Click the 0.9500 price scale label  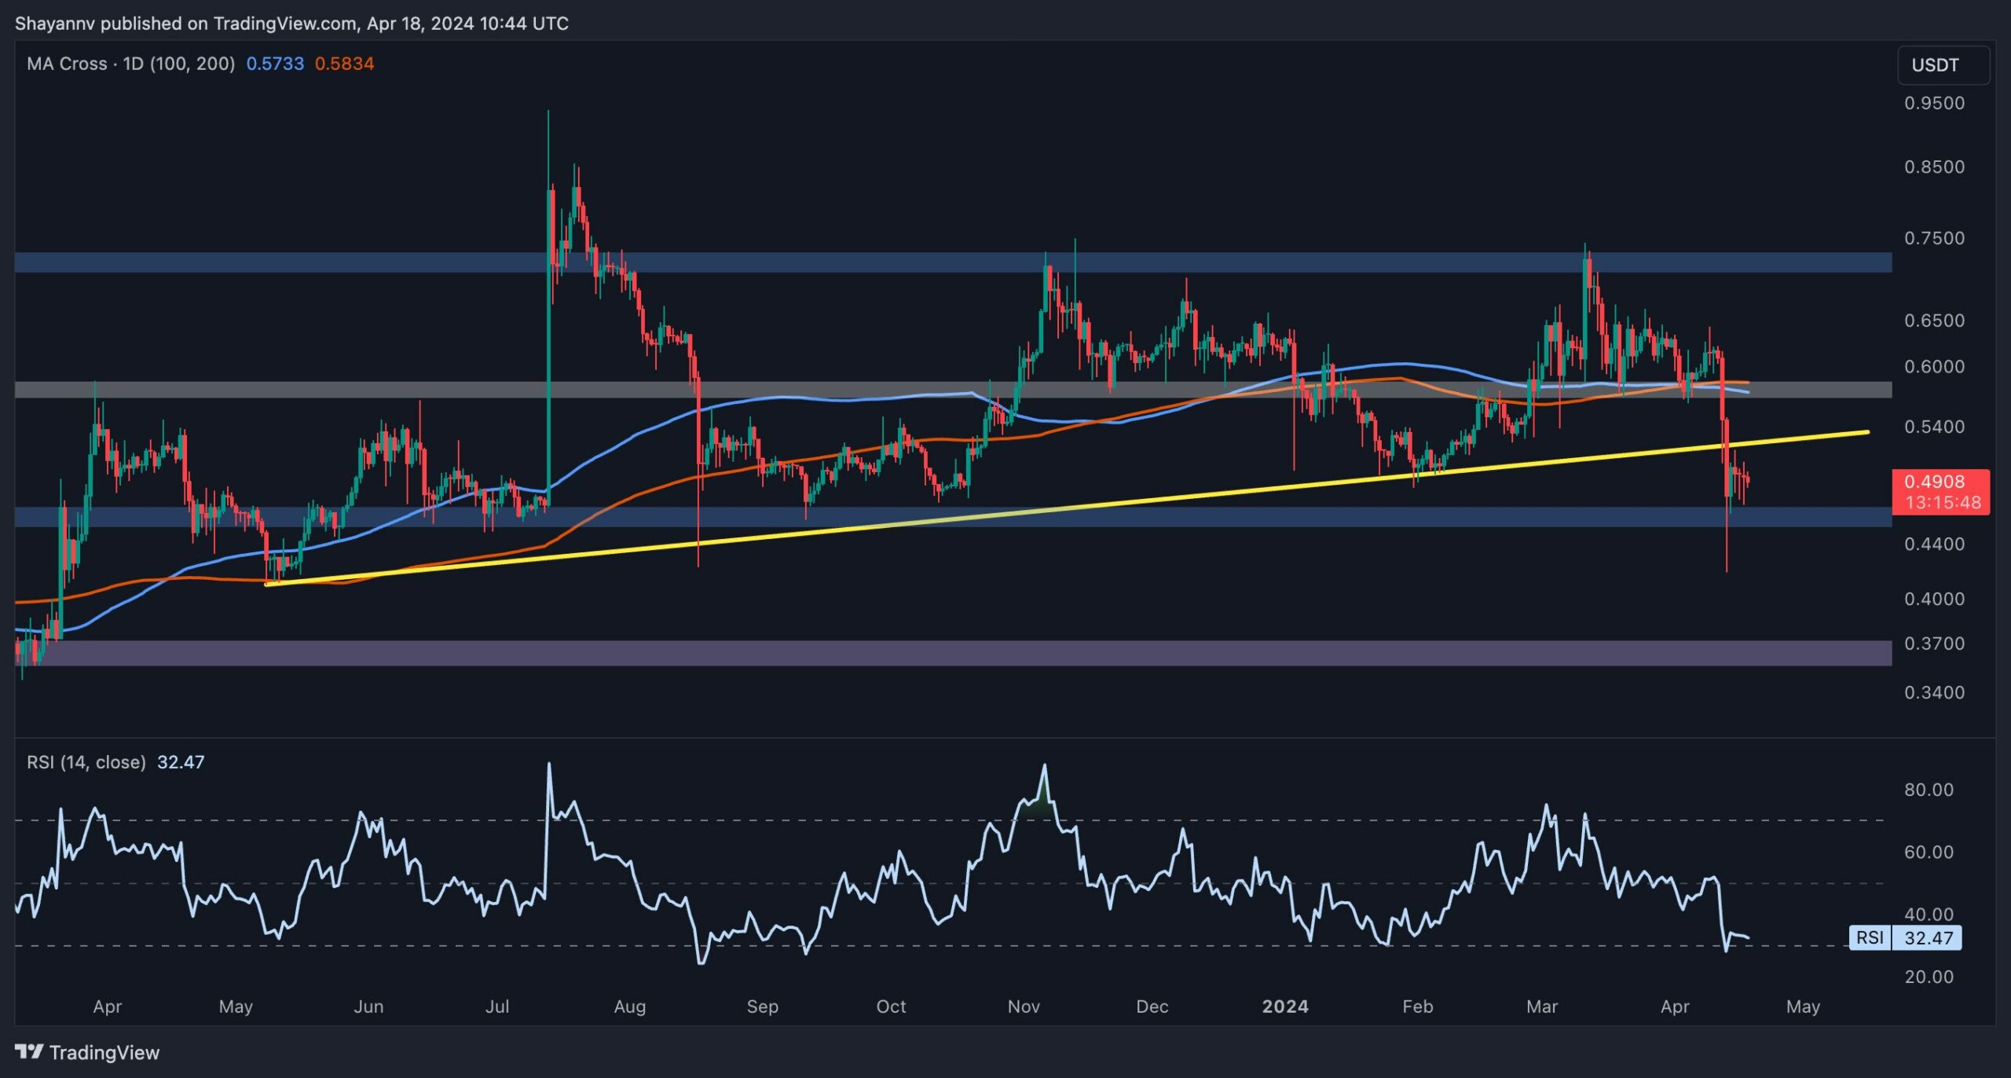1934,103
